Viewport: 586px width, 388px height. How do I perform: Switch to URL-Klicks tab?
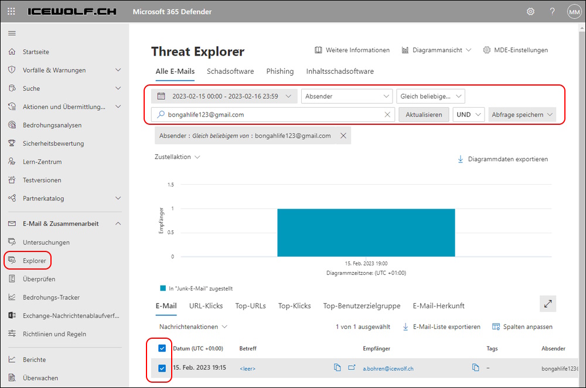206,306
